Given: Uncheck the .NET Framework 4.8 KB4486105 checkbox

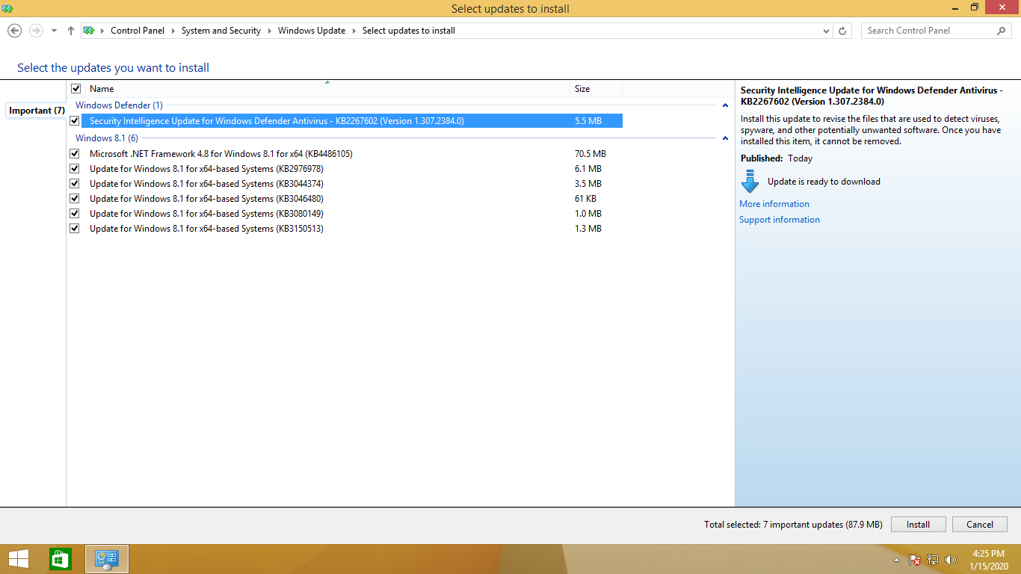Looking at the screenshot, I should click(74, 153).
